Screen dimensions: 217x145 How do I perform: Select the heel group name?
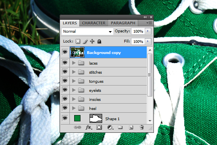93,108
